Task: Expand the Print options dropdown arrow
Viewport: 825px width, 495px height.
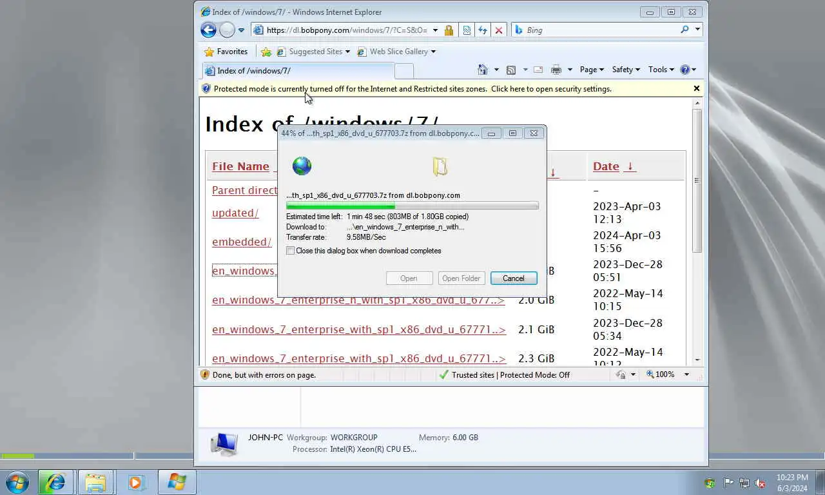Action: click(x=570, y=70)
